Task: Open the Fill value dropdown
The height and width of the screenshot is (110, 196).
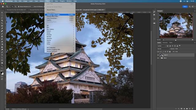Action: pos(179,52)
